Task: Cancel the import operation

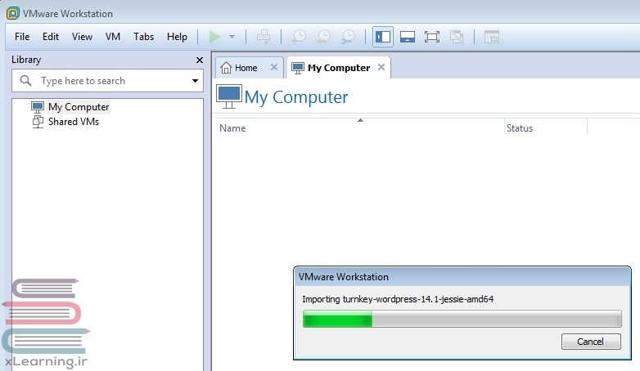Action: point(591,342)
